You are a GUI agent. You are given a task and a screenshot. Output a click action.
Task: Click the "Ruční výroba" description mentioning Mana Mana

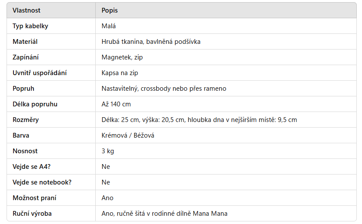tap(164, 214)
